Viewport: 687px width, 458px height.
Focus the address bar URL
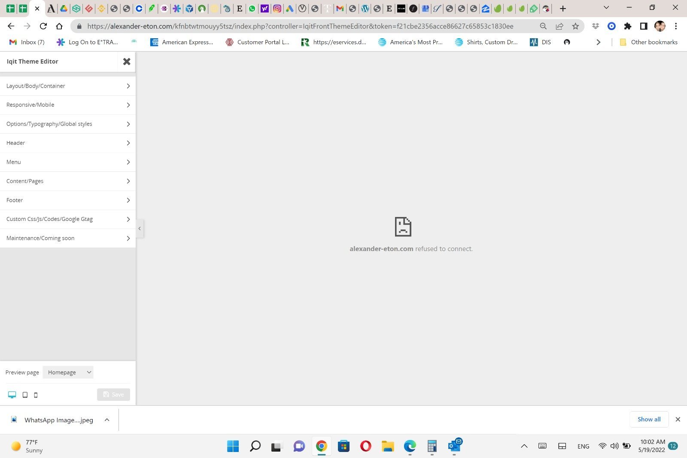point(300,26)
